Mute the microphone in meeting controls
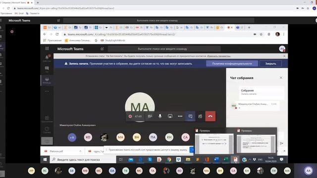This screenshot has width=317, height=178. pos(160,116)
